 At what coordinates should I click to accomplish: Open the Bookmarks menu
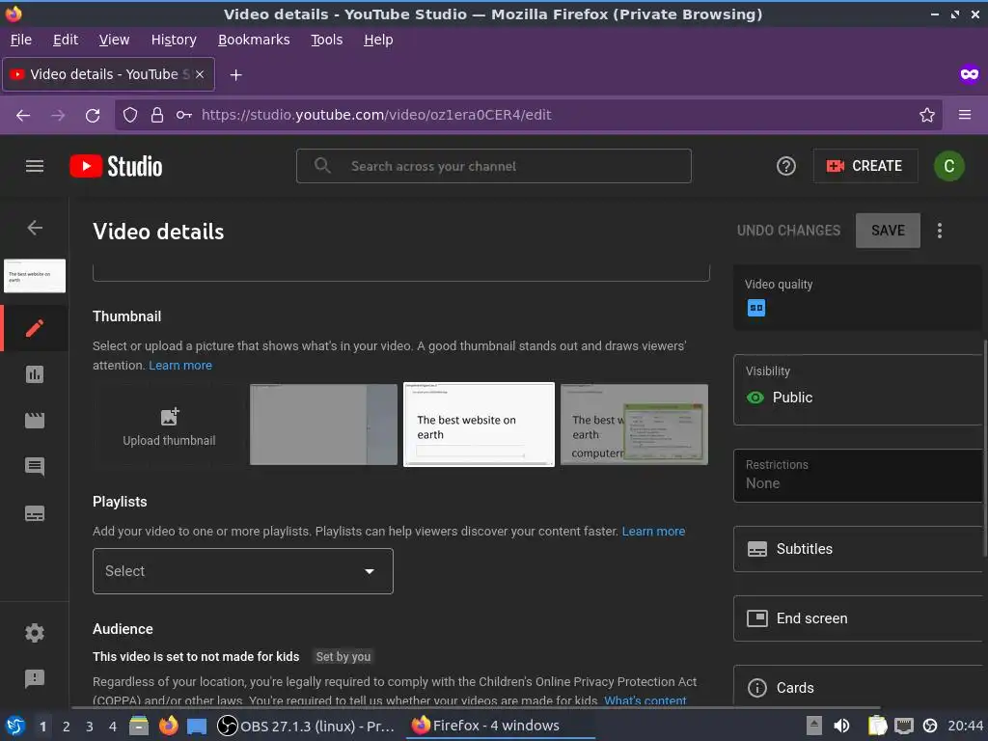tap(254, 40)
